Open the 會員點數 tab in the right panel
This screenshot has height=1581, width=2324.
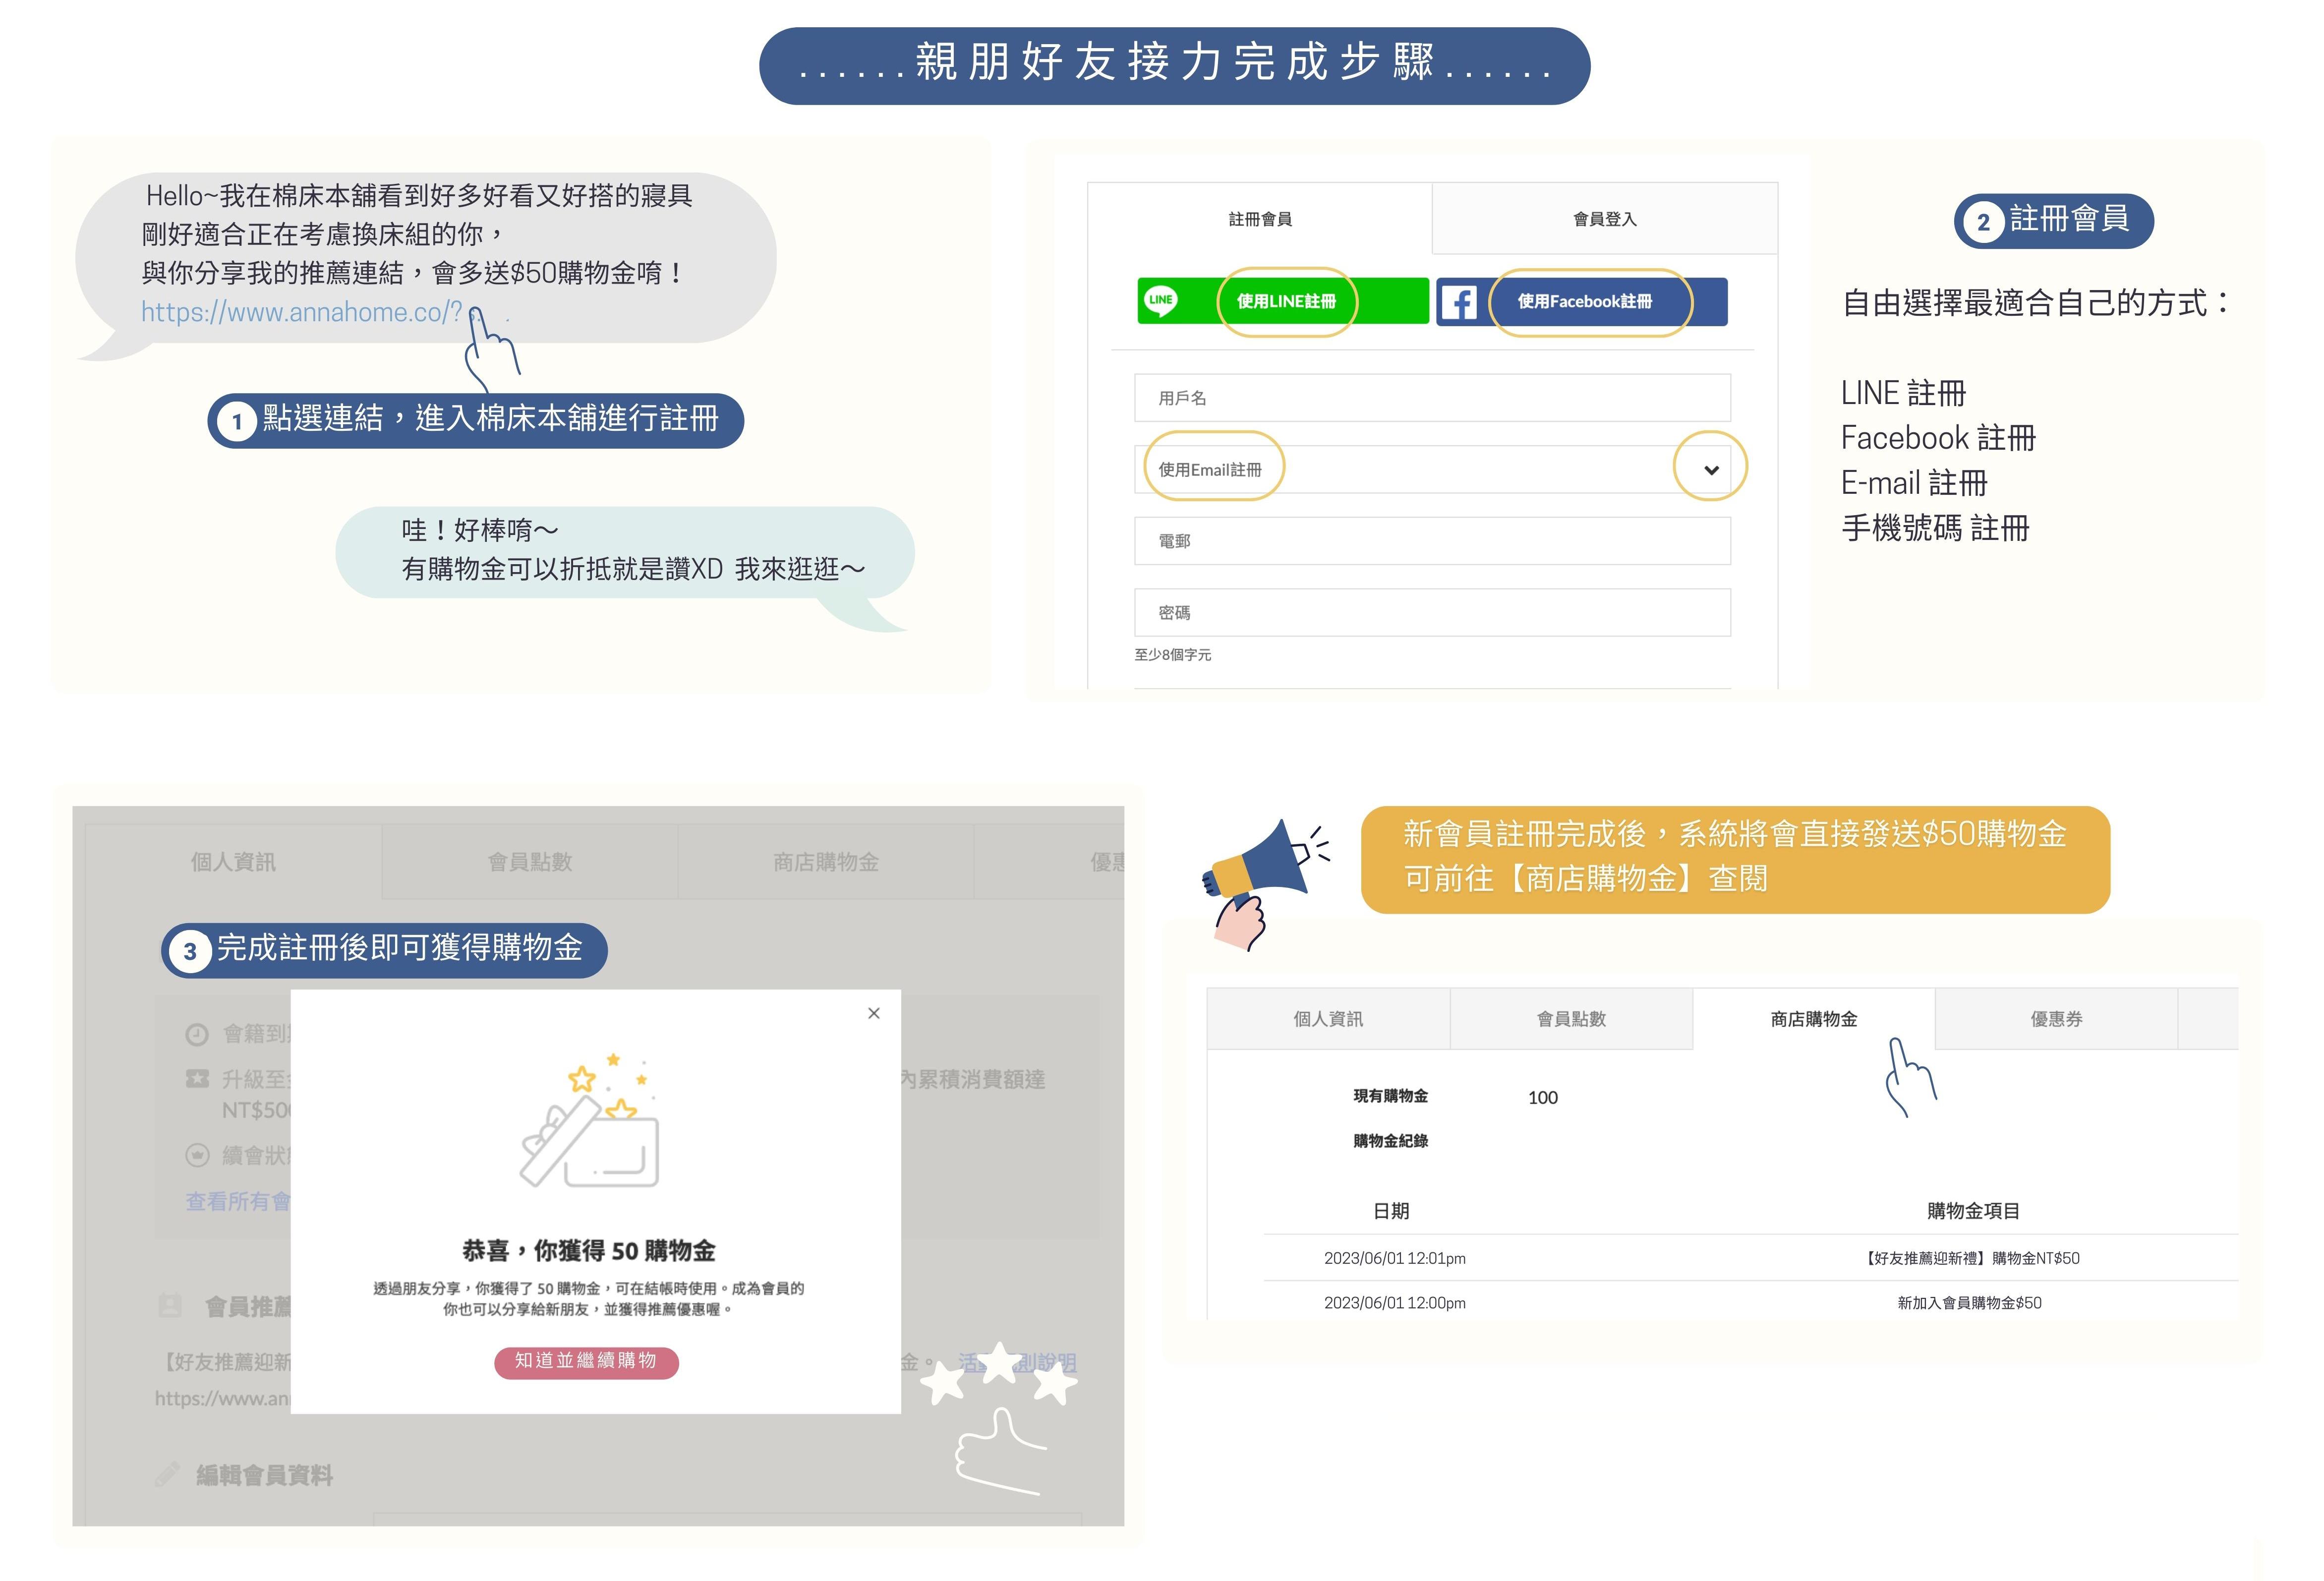[x=1571, y=1019]
